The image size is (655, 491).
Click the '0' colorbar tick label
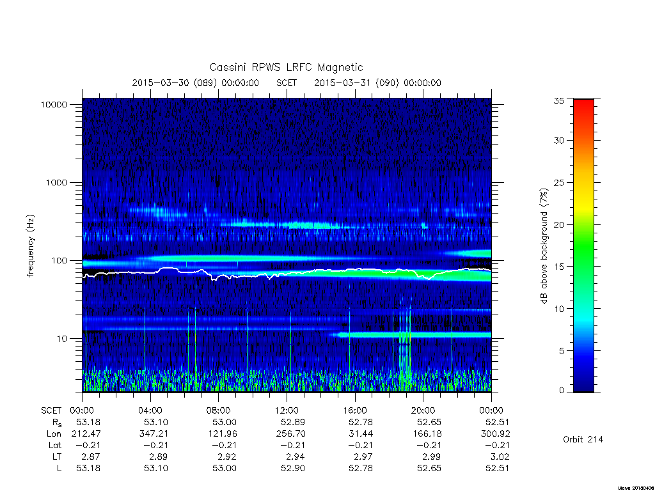(x=562, y=391)
